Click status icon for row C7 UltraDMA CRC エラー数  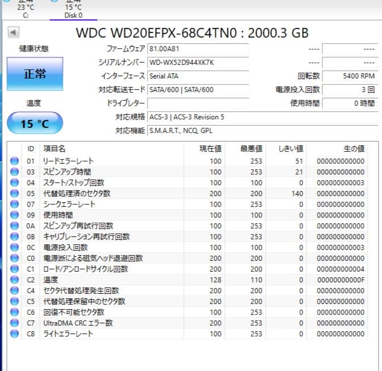point(15,323)
